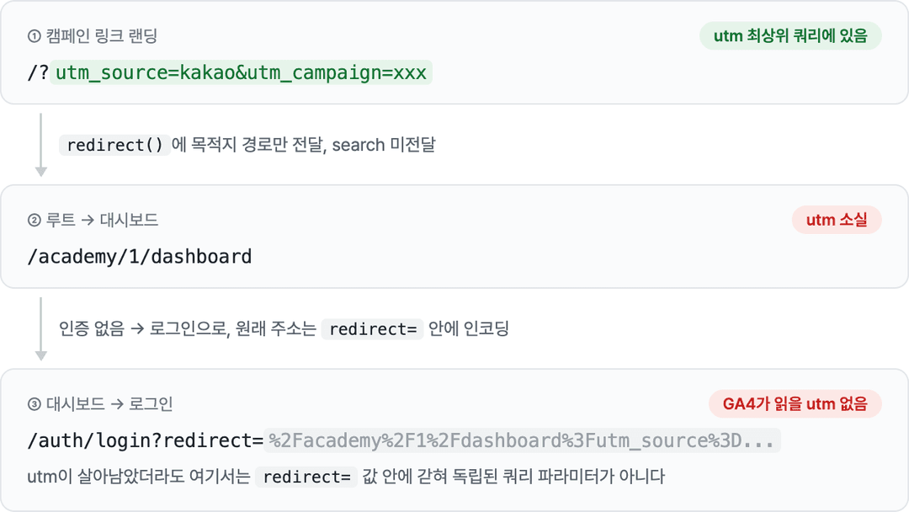Select the green 'utm 최상위 쿼리에 있음' badge
Screen dimensions: 909x512
(x=790, y=36)
